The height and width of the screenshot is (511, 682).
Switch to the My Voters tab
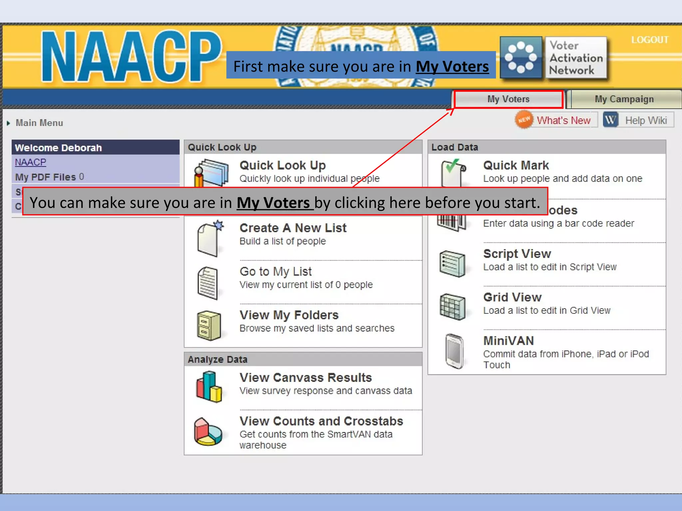click(508, 99)
